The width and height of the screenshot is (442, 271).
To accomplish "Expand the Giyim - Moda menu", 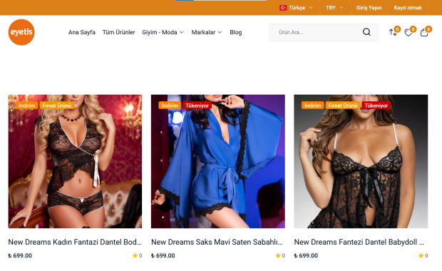I will [x=163, y=32].
